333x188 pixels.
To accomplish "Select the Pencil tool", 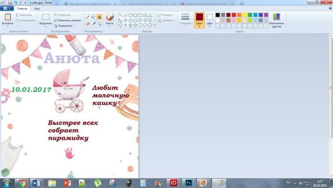I will pos(88,17).
